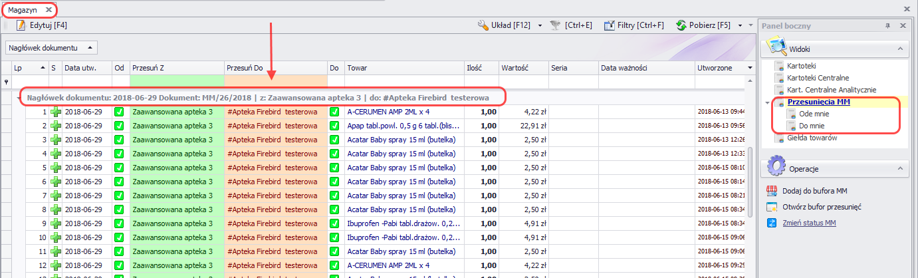Toggle the Od checkbox in row 5
This screenshot has height=278, width=918.
click(x=120, y=168)
